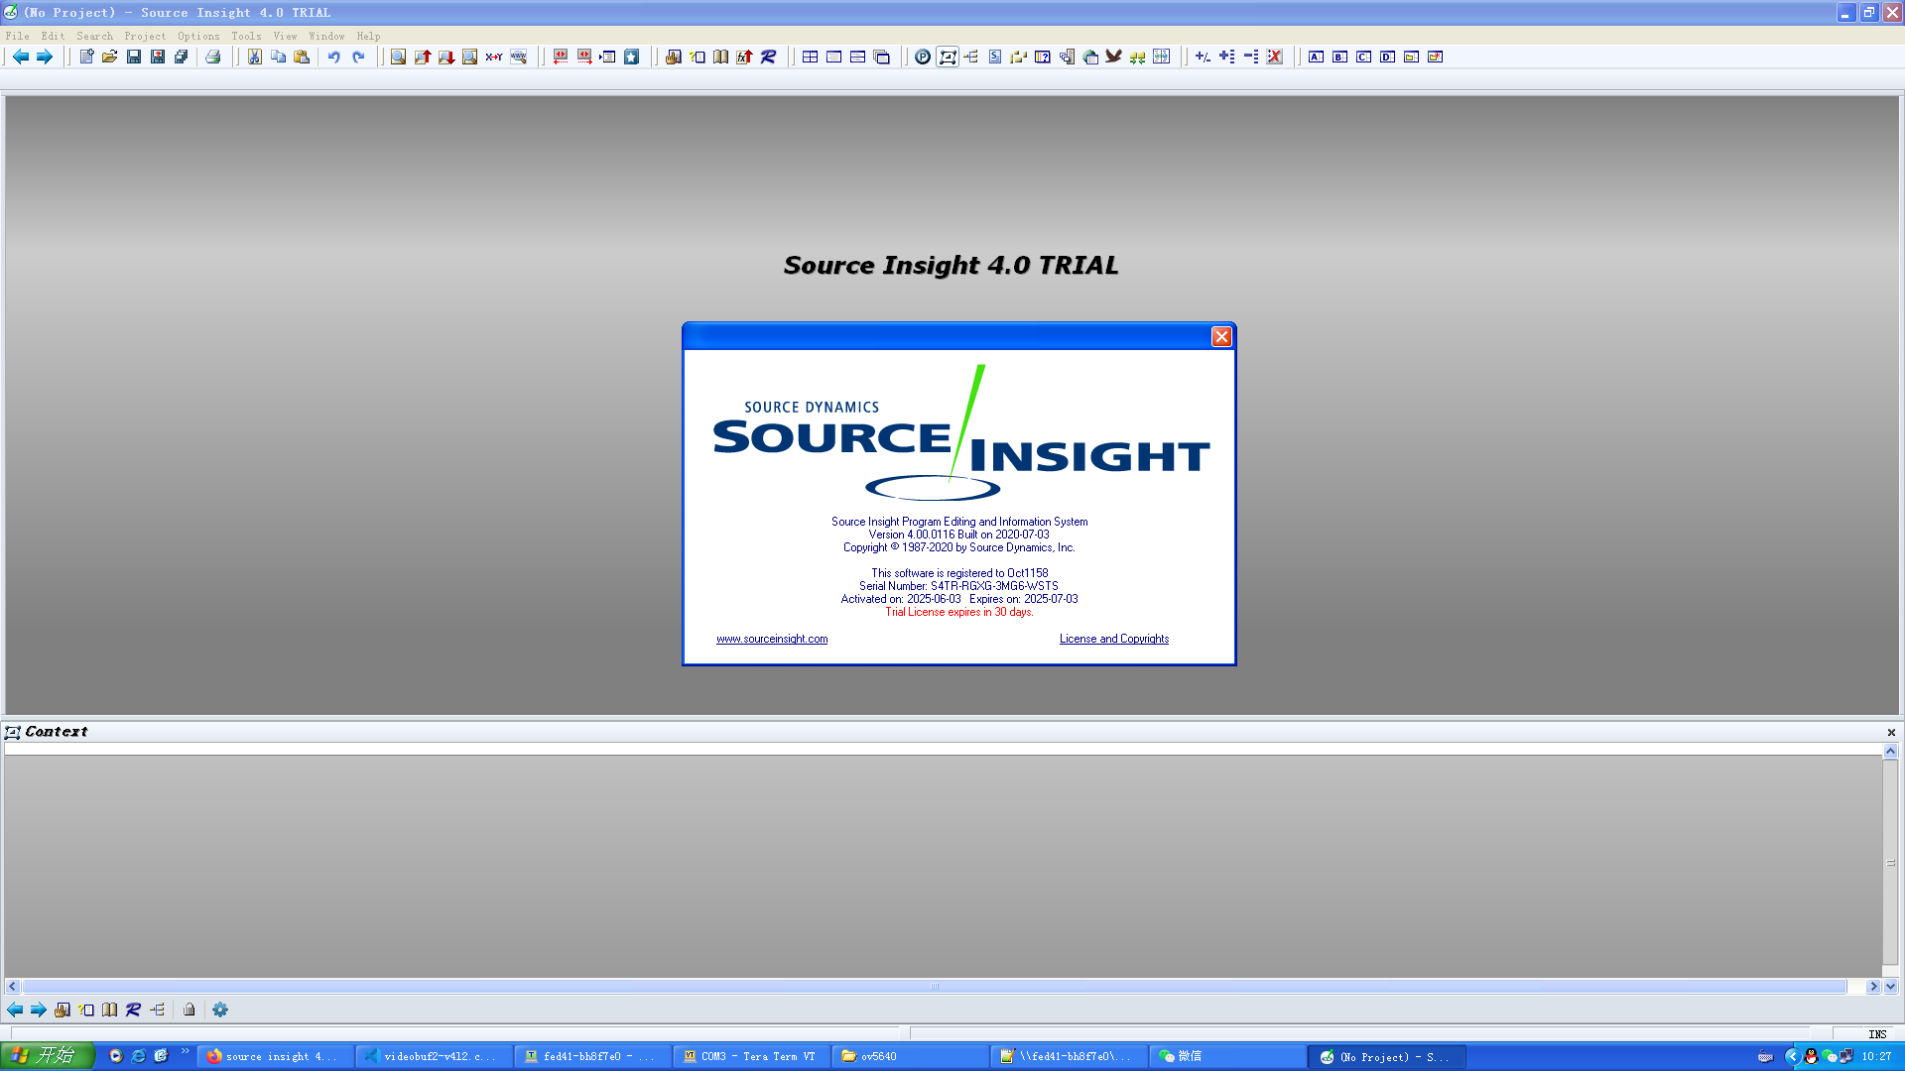Expand quick launch overflow chevron

click(185, 1051)
